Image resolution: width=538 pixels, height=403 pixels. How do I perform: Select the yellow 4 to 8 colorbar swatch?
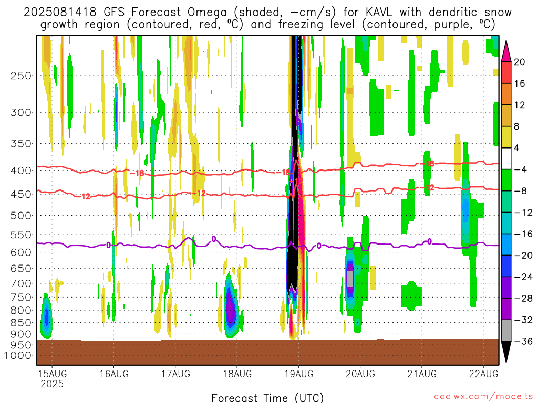[506, 137]
